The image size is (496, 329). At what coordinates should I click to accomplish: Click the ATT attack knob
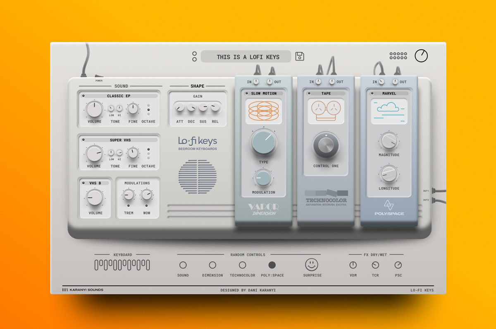tap(179, 108)
